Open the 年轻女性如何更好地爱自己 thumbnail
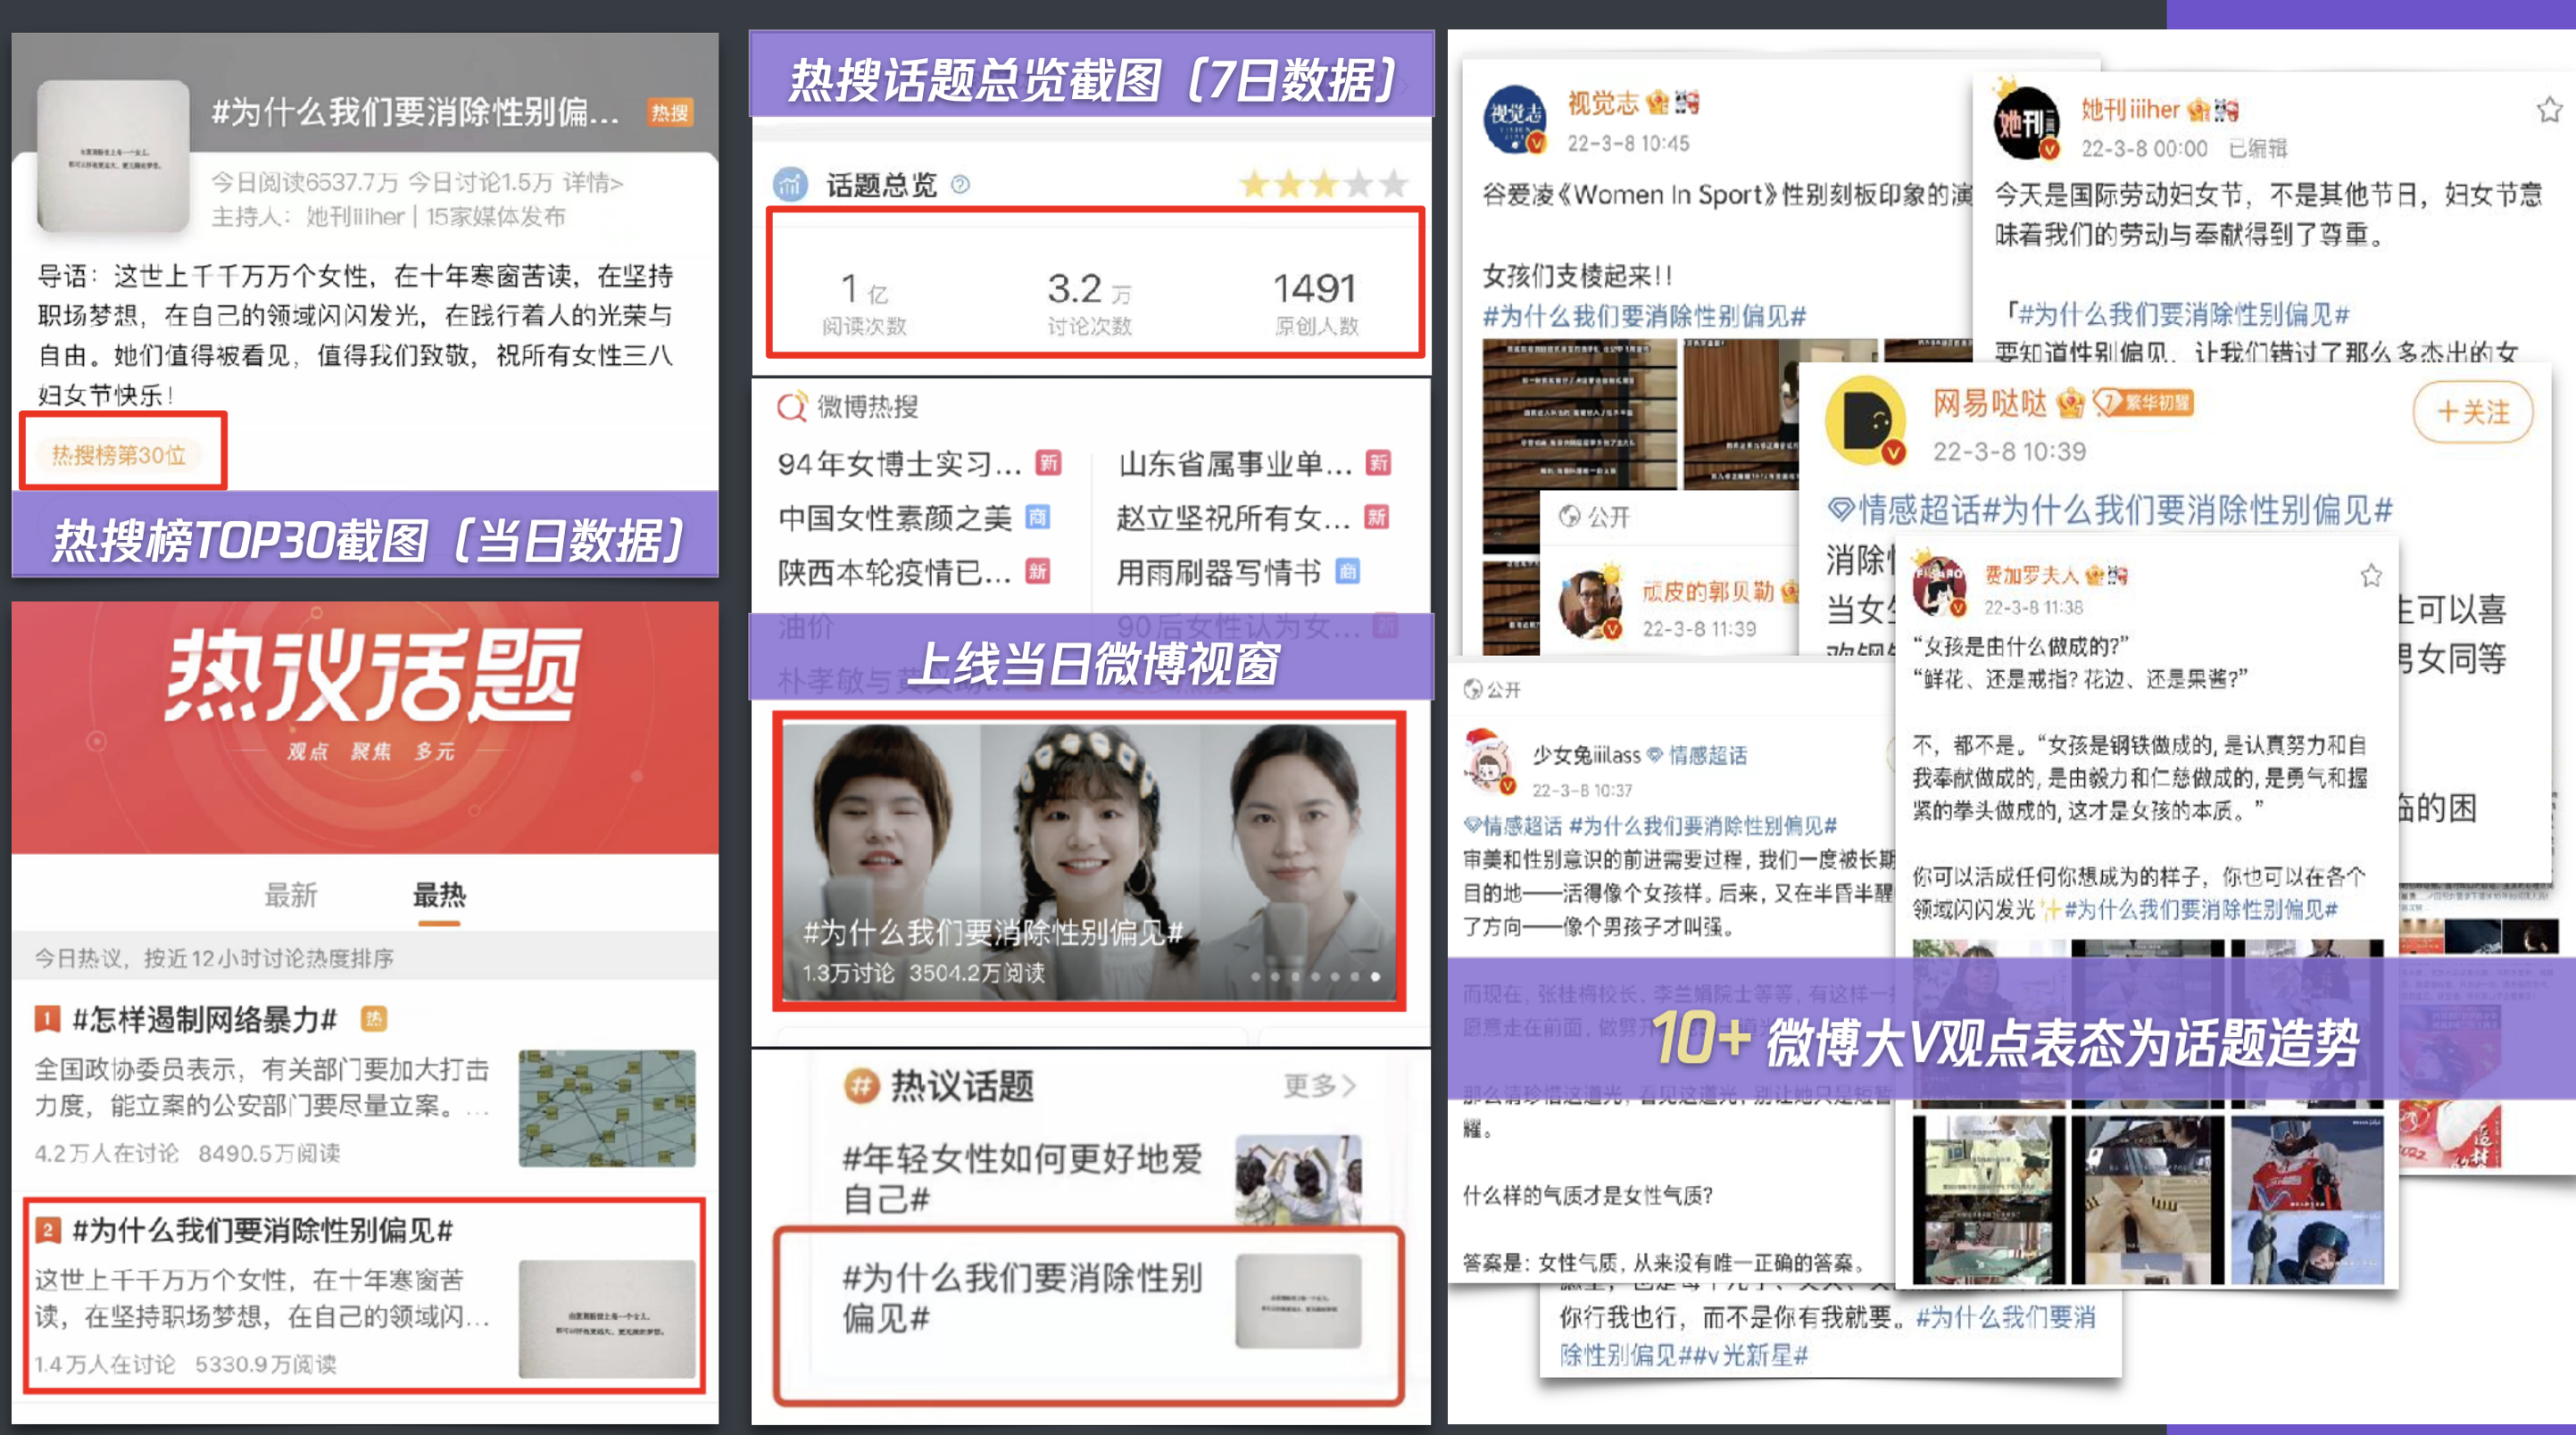2576x1435 pixels. coord(1298,1178)
